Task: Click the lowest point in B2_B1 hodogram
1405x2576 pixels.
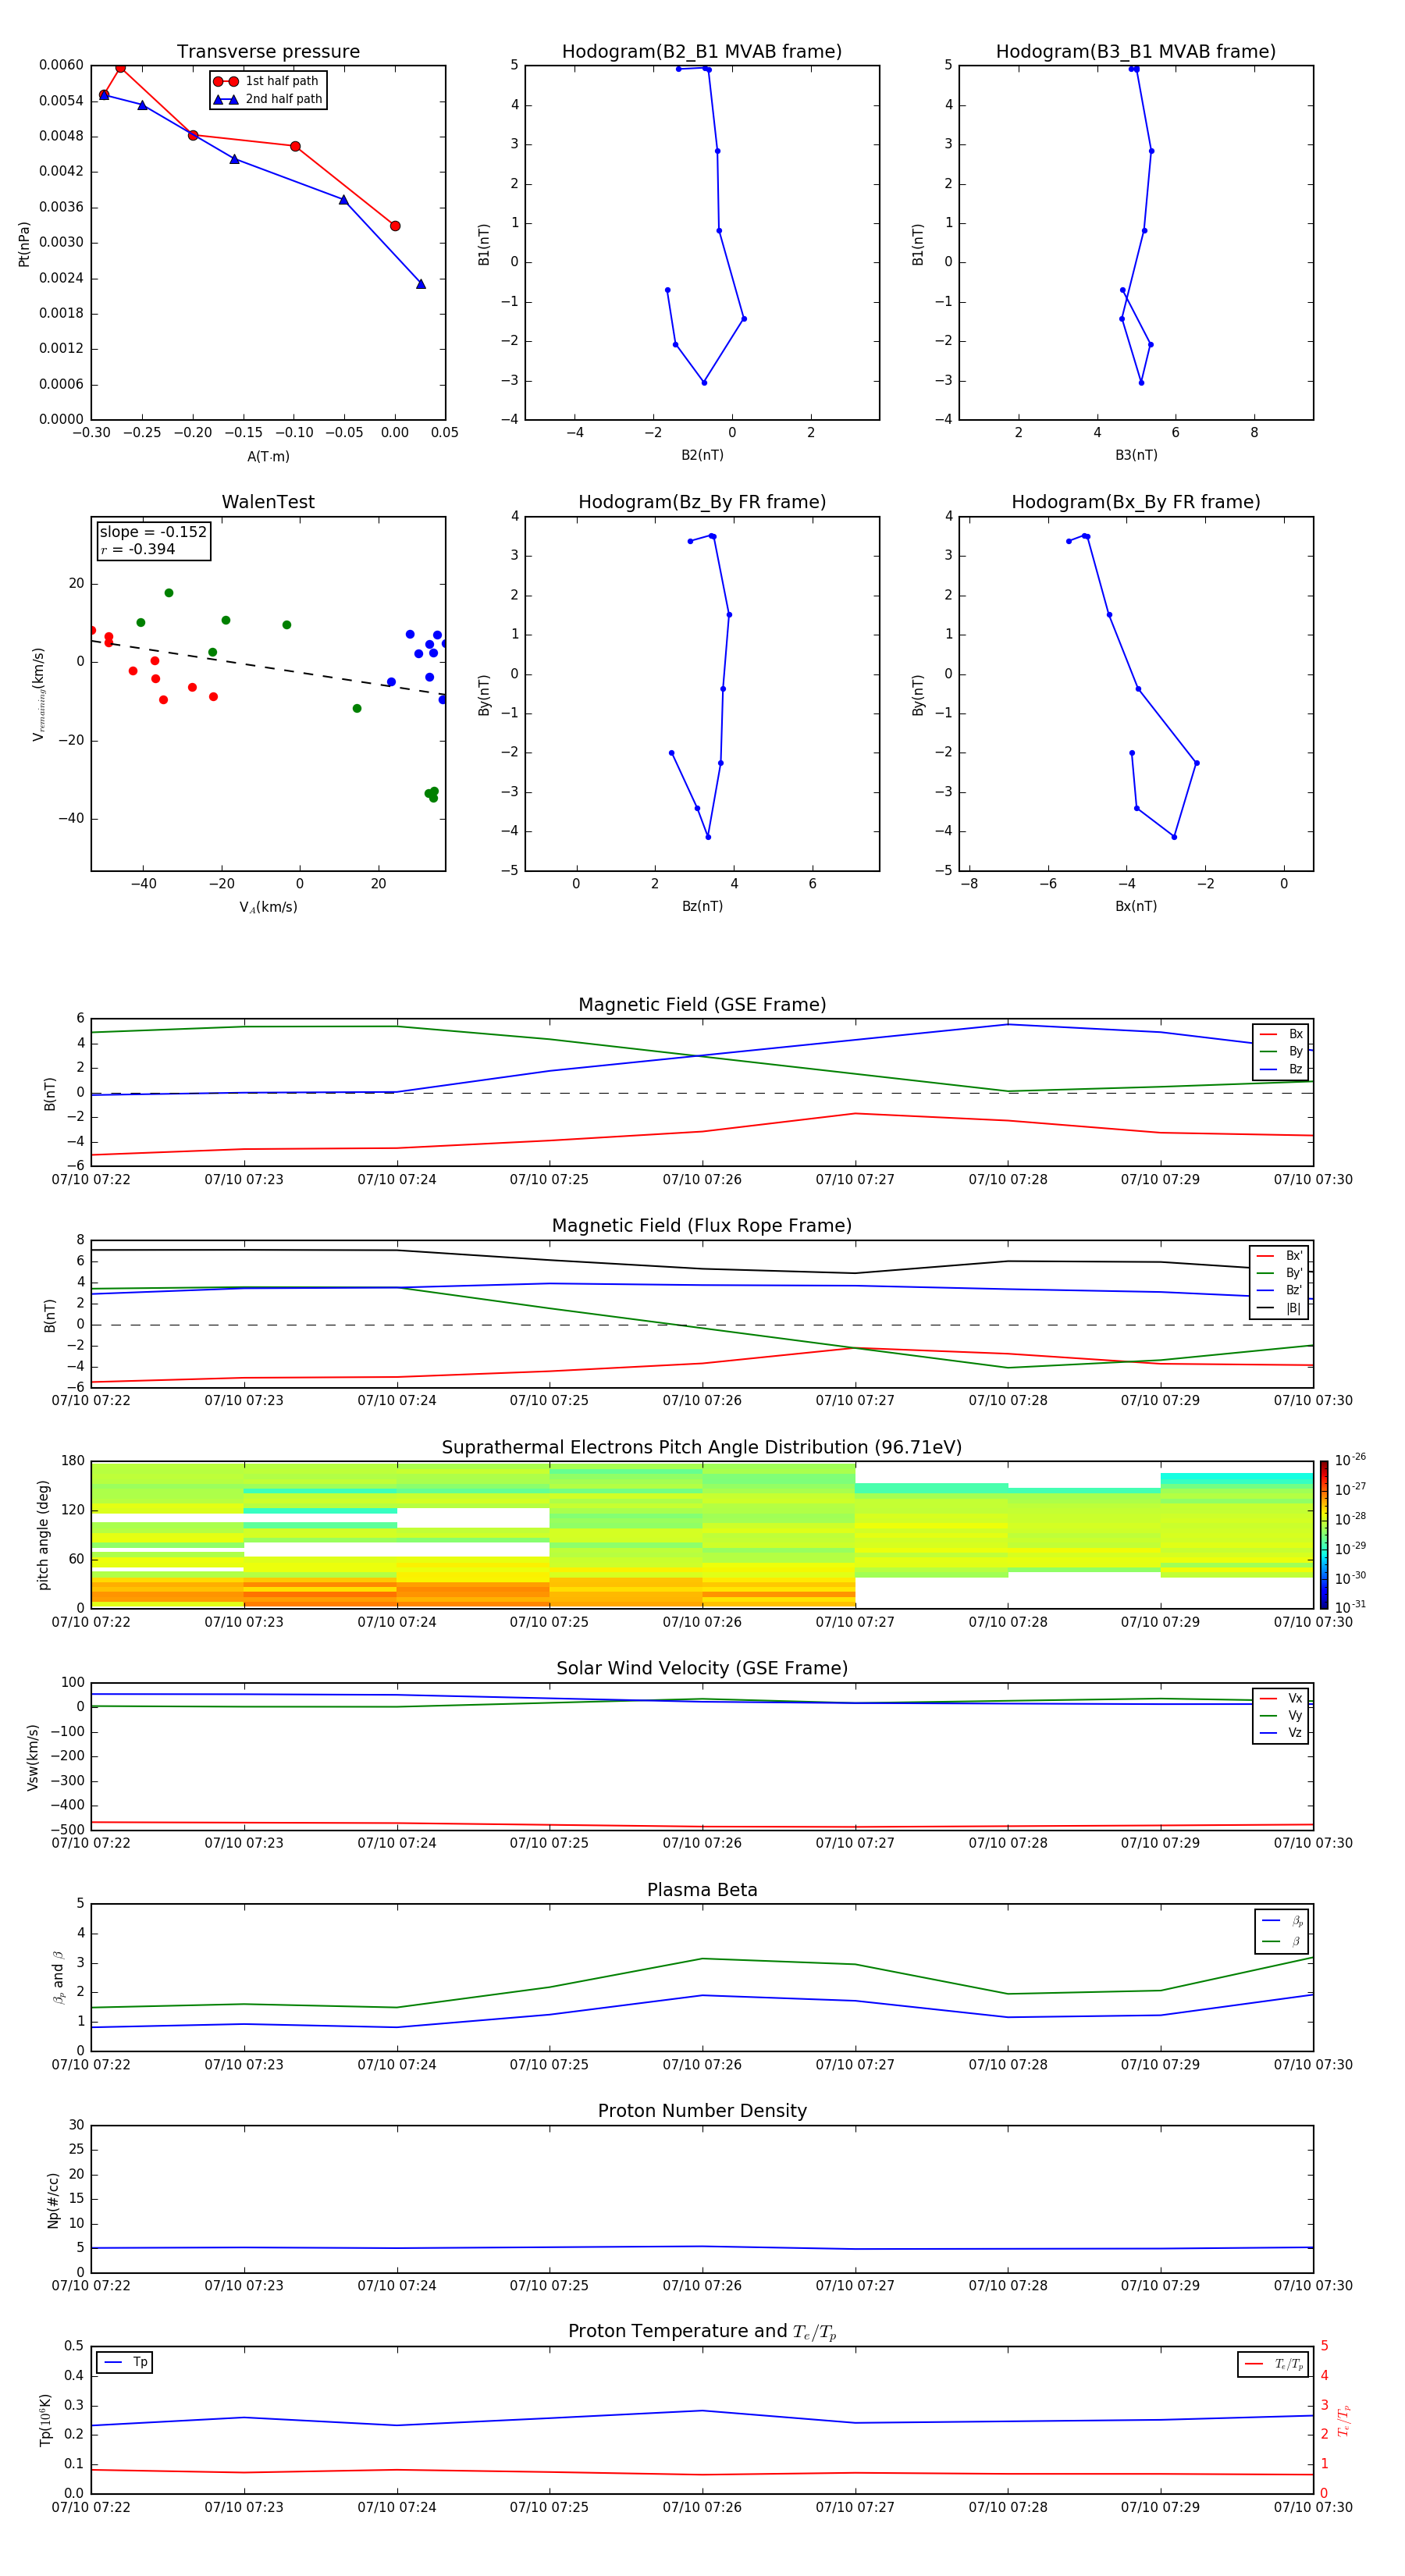Action: (704, 382)
